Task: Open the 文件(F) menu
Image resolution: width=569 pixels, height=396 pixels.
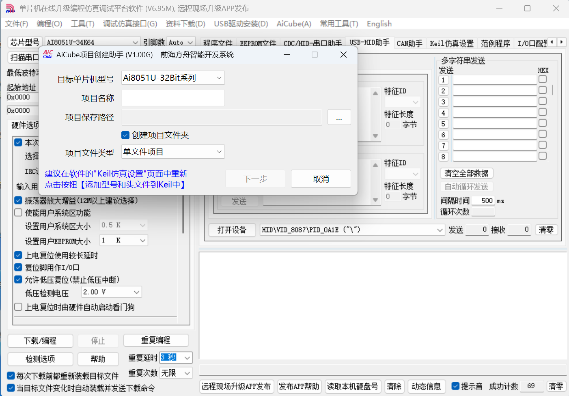Action: click(17, 24)
